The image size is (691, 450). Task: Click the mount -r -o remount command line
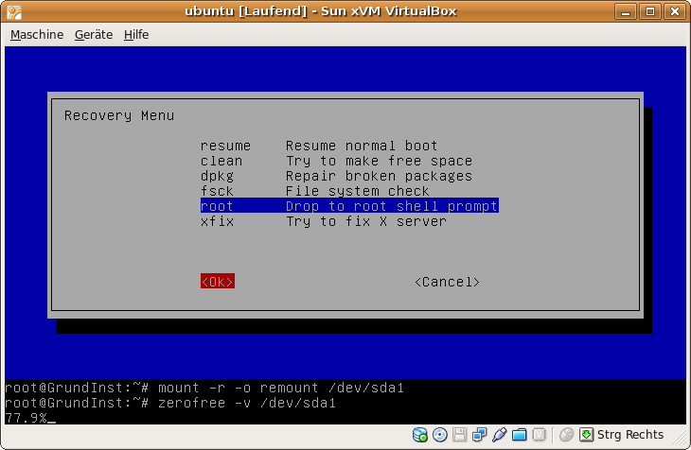click(x=204, y=388)
